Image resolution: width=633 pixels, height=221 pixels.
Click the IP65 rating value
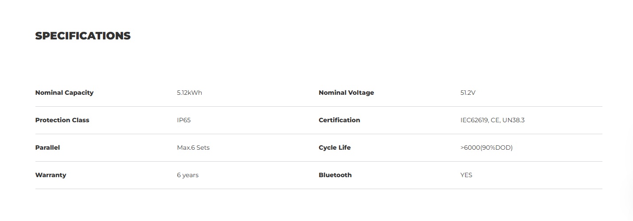184,120
